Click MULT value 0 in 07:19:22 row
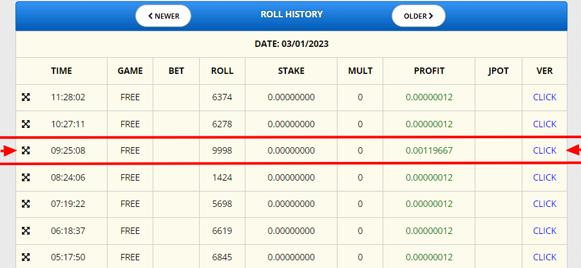The image size is (581, 268). (x=360, y=204)
